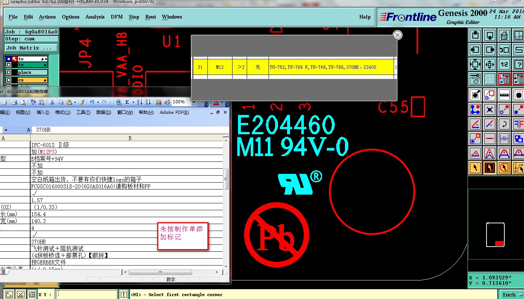Click the exclamation icon in the status bar
Image resolution: width=524 pixels, height=299 pixels.
click(x=124, y=294)
